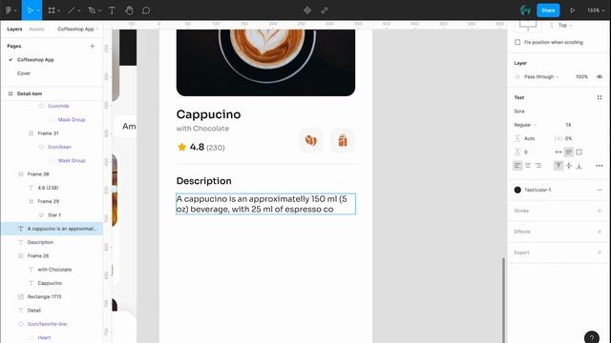Image resolution: width=611 pixels, height=343 pixels.
Task: Select the Coffeeshop App page
Action: coord(35,60)
